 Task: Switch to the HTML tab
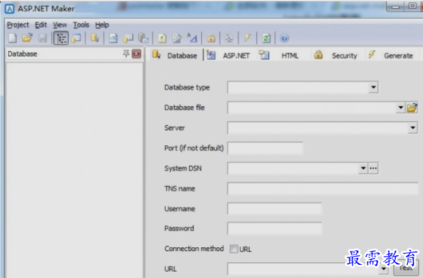pyautogui.click(x=283, y=55)
